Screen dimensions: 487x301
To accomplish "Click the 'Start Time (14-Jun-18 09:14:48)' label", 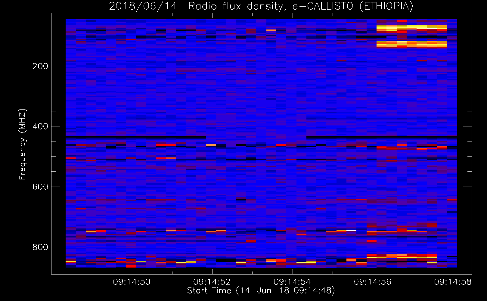I will pyautogui.click(x=261, y=290).
